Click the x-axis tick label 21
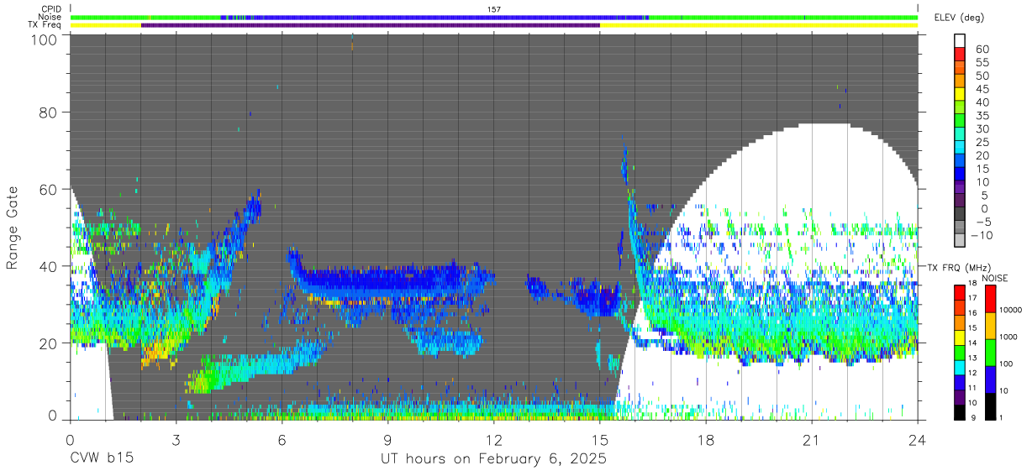The width and height of the screenshot is (1032, 476). [812, 441]
